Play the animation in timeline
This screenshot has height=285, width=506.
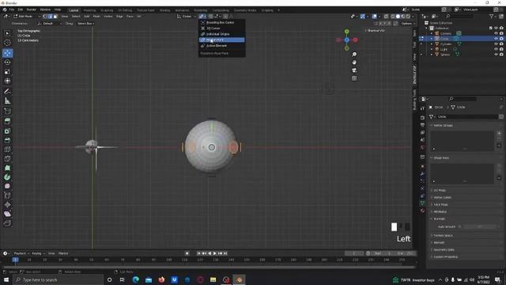(x=215, y=253)
